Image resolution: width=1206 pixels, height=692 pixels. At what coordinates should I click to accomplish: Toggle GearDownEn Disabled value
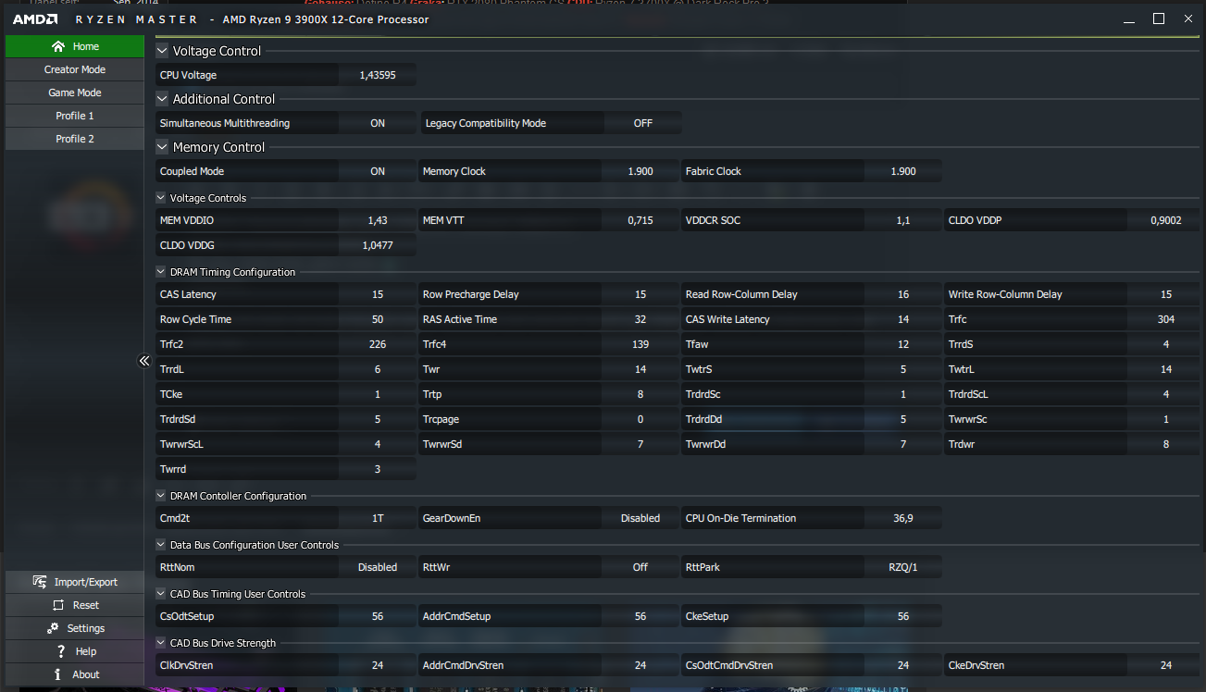[640, 518]
